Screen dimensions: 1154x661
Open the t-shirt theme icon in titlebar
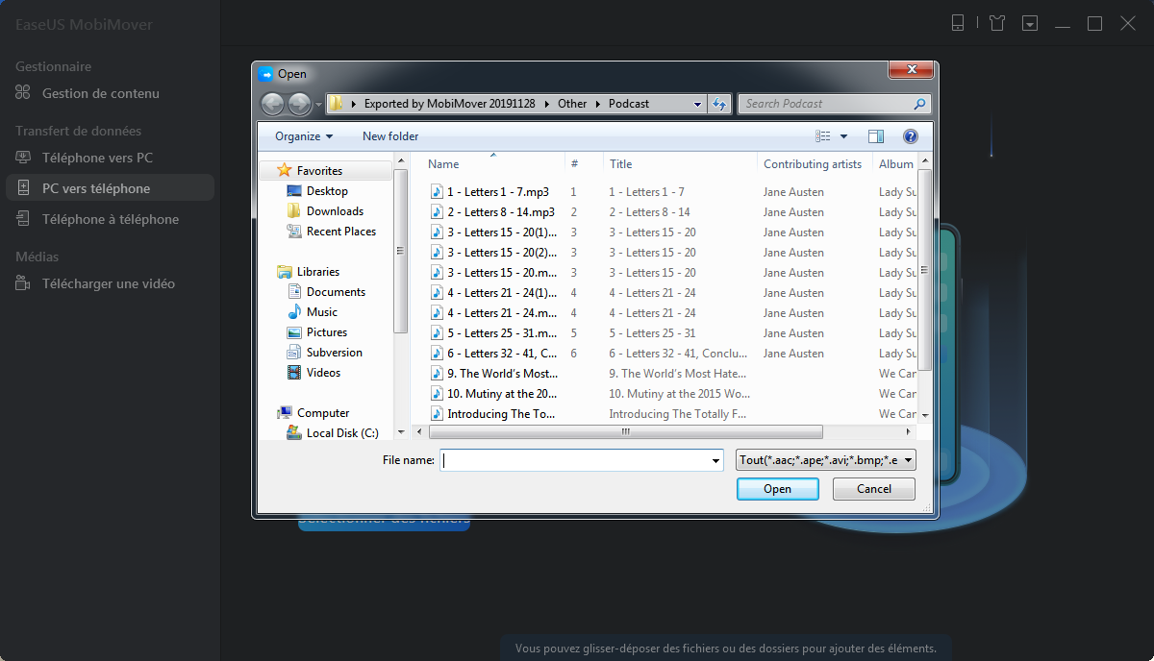click(x=996, y=23)
